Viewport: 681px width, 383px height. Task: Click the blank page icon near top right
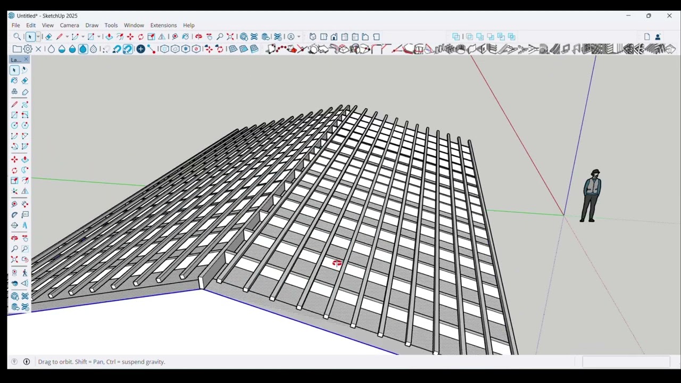(x=647, y=37)
